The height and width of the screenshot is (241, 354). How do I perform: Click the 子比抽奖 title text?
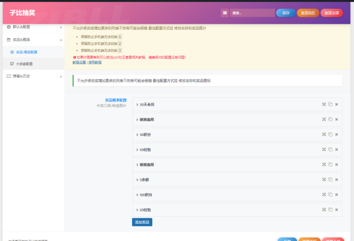(22, 13)
